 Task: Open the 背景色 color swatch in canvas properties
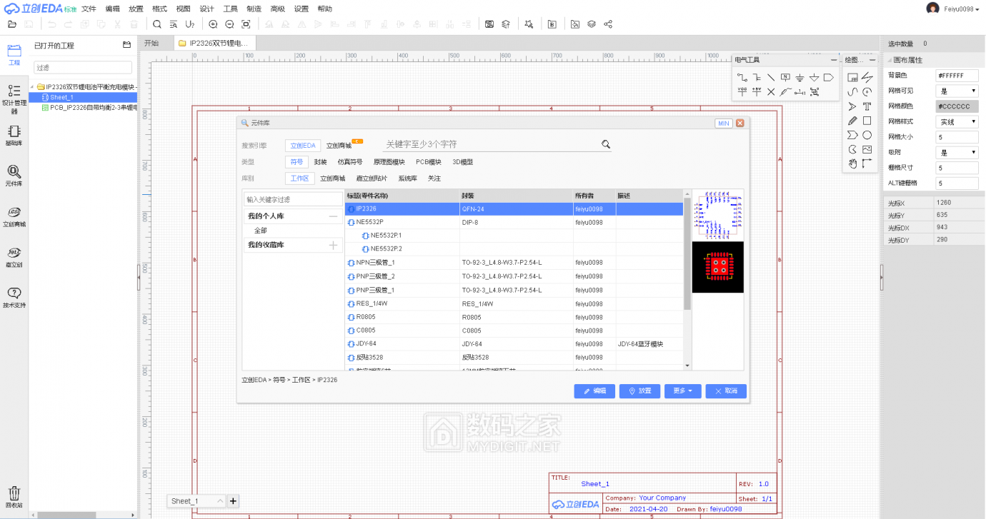coord(957,75)
